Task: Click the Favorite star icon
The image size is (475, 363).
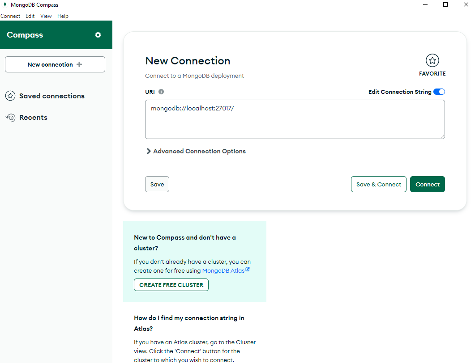Action: pyautogui.click(x=432, y=60)
